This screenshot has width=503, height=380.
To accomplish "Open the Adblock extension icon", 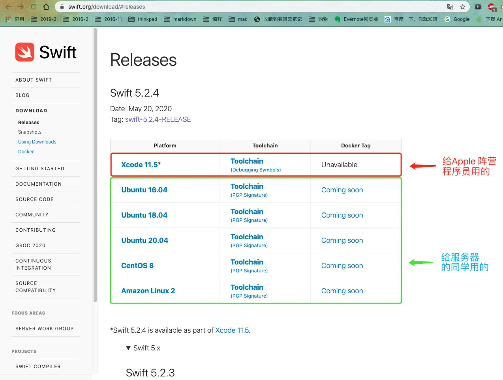I will pos(492,7).
